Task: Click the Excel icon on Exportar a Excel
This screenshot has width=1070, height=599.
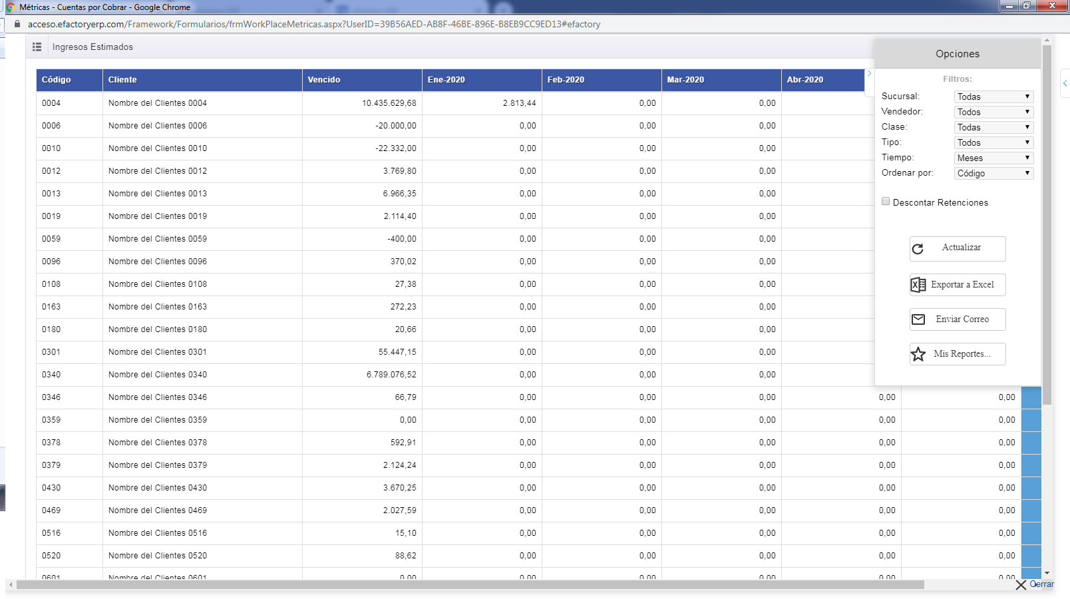Action: tap(918, 285)
